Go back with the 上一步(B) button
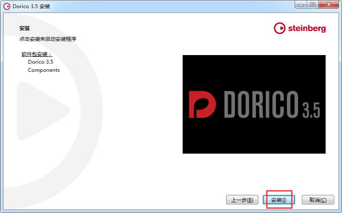The height and width of the screenshot is (213, 342). (x=242, y=200)
